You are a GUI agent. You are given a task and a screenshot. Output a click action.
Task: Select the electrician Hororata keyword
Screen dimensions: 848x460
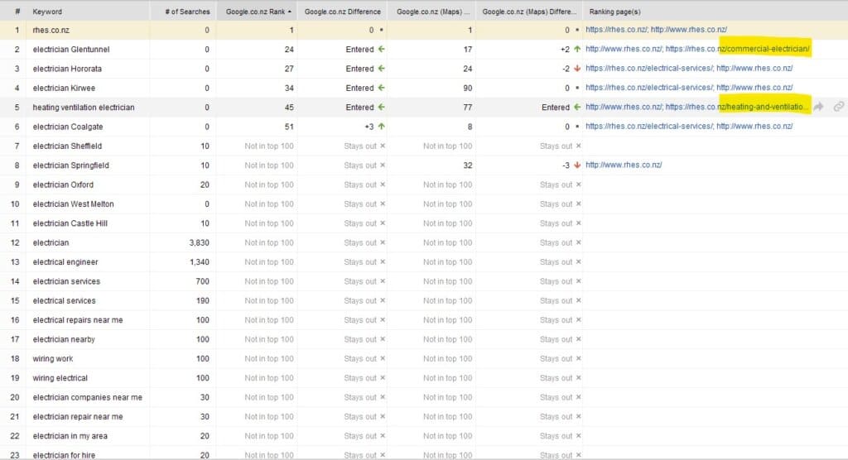point(67,69)
